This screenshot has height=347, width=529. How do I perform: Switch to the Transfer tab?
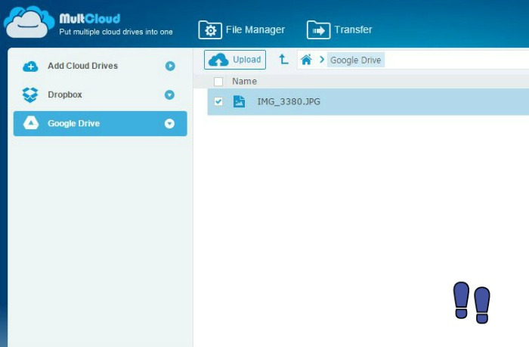(x=339, y=29)
